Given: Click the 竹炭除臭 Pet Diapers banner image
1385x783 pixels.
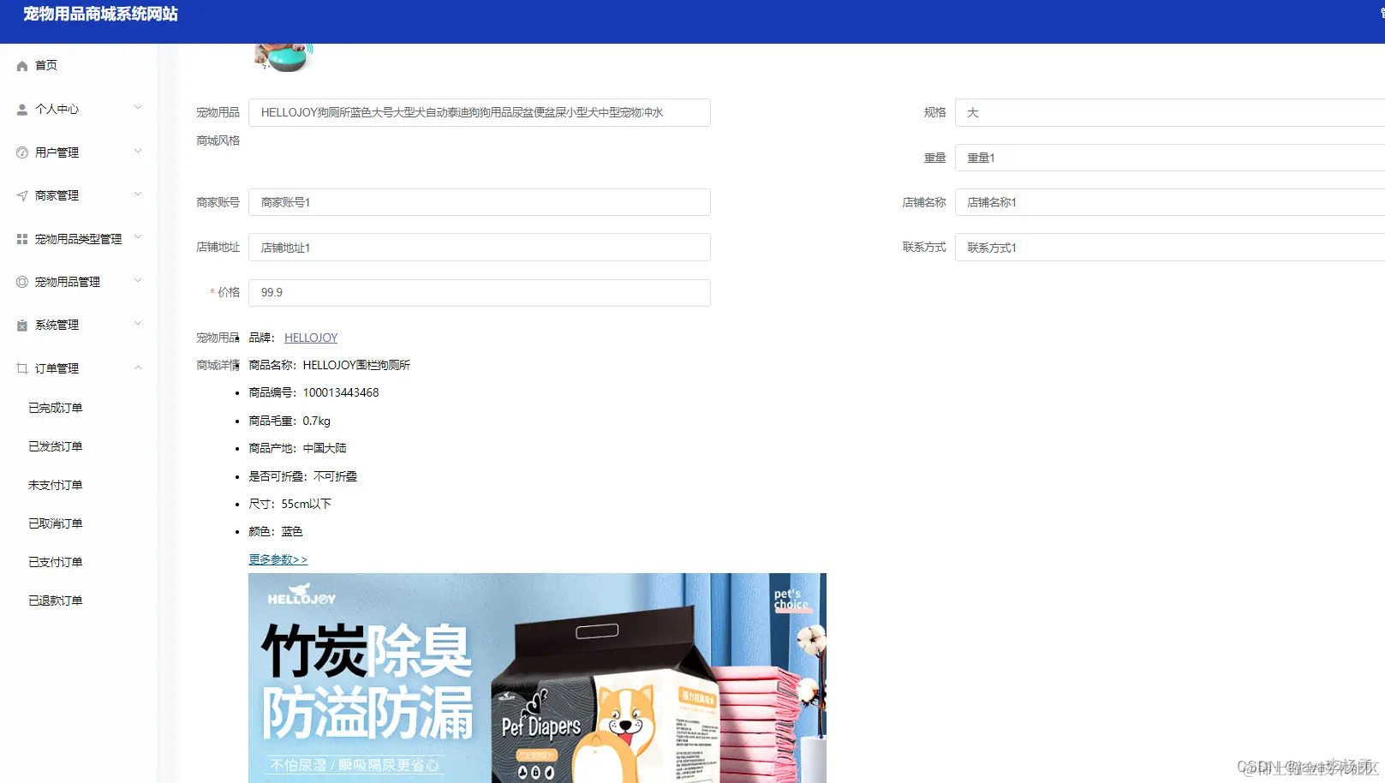Looking at the screenshot, I should tap(537, 678).
